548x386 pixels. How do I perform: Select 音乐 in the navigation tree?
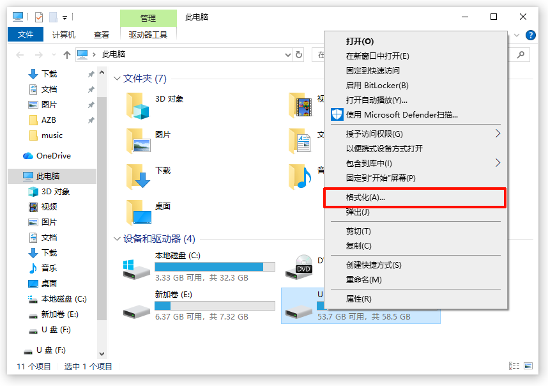tap(49, 268)
